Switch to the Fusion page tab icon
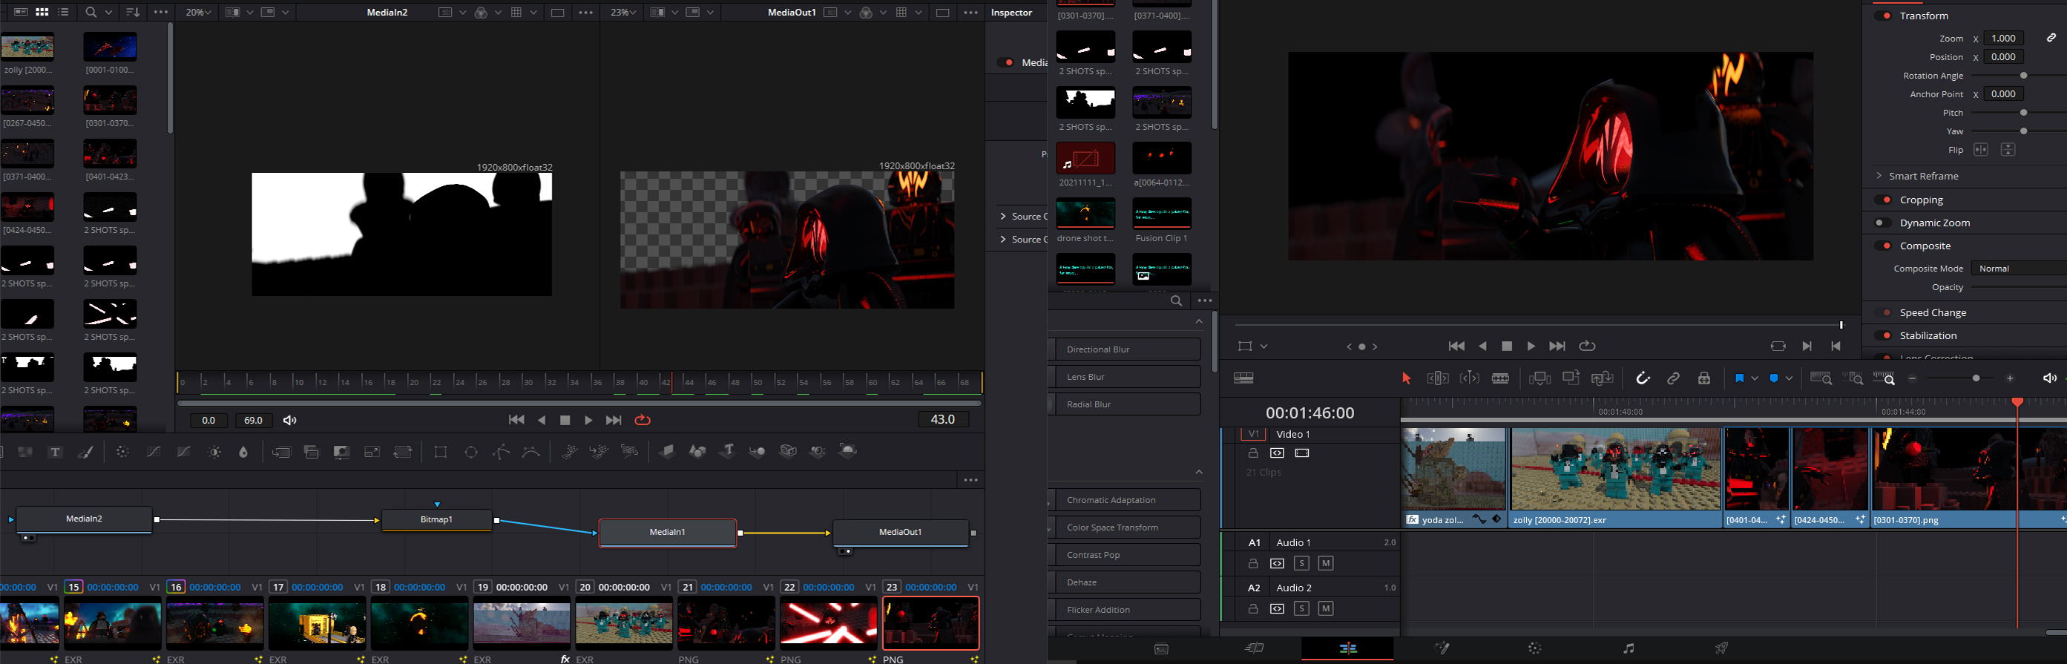 (x=1442, y=648)
